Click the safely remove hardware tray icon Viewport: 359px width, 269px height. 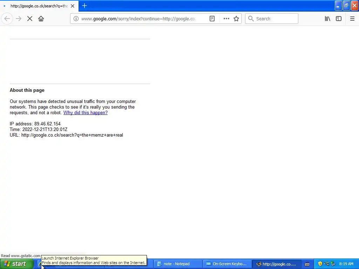333,264
